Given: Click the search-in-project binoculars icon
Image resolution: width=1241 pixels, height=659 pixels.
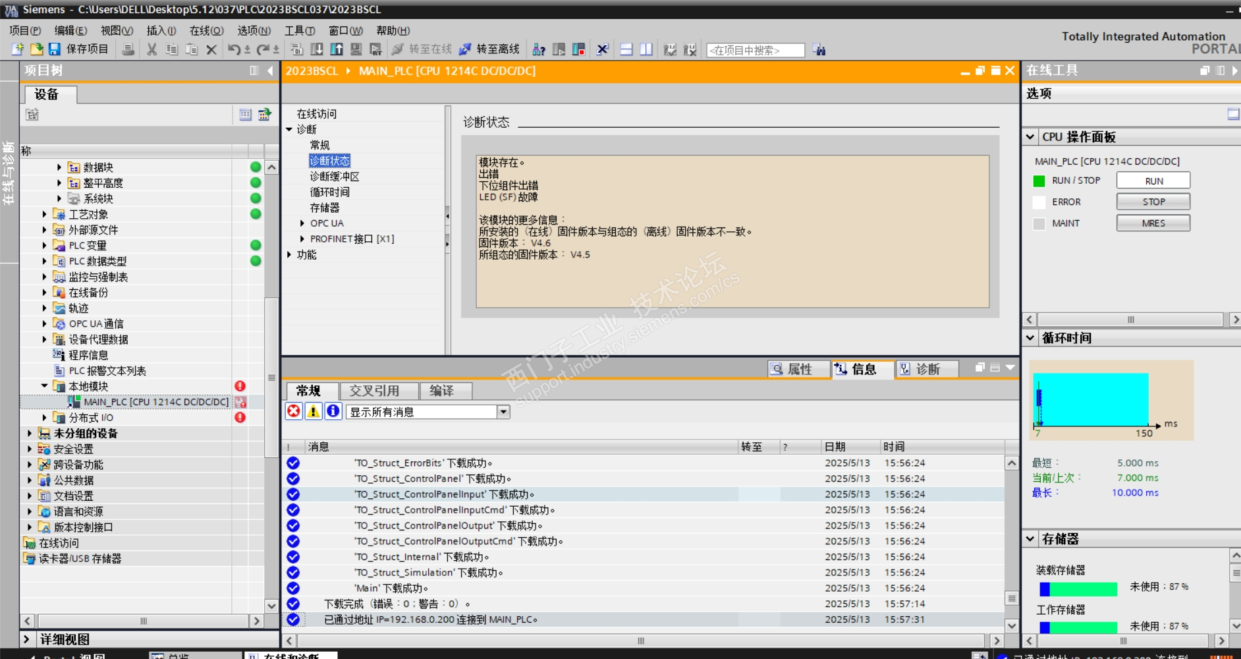Looking at the screenshot, I should pyautogui.click(x=819, y=49).
